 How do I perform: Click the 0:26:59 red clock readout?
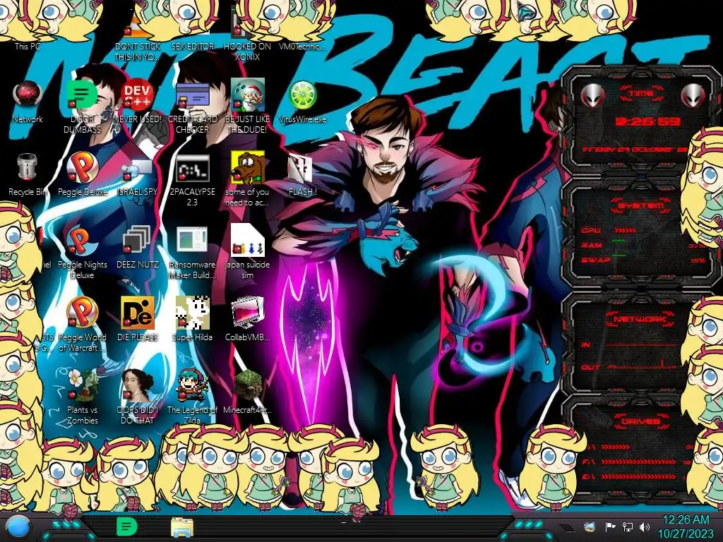(x=647, y=121)
